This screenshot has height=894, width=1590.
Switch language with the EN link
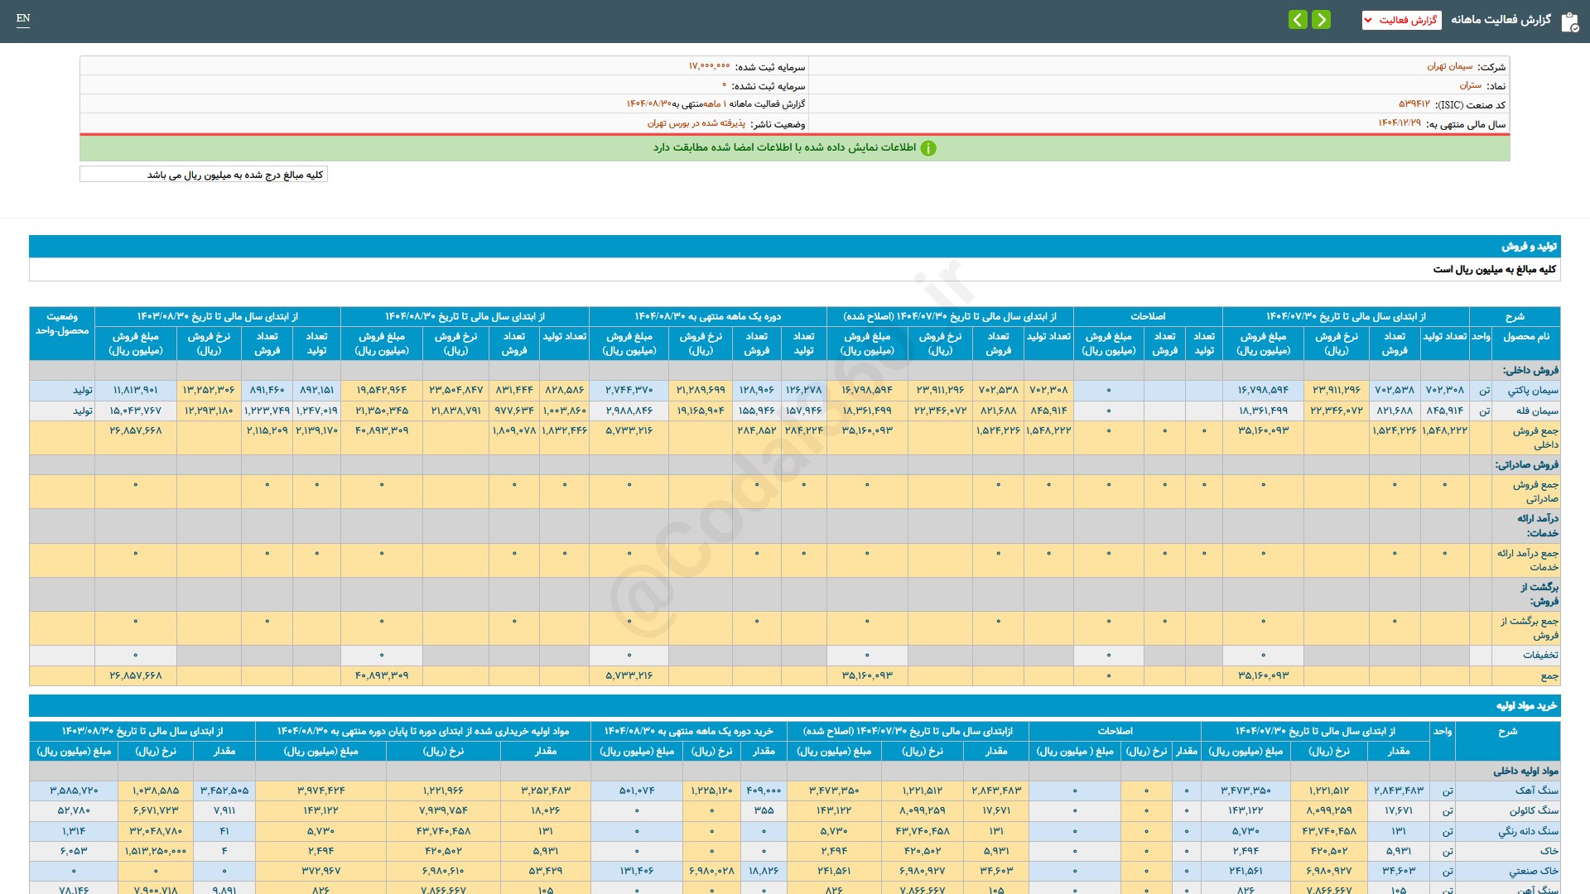23,18
